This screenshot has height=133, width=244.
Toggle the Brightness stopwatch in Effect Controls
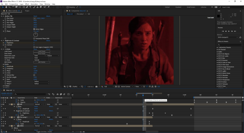[x=5, y=43]
